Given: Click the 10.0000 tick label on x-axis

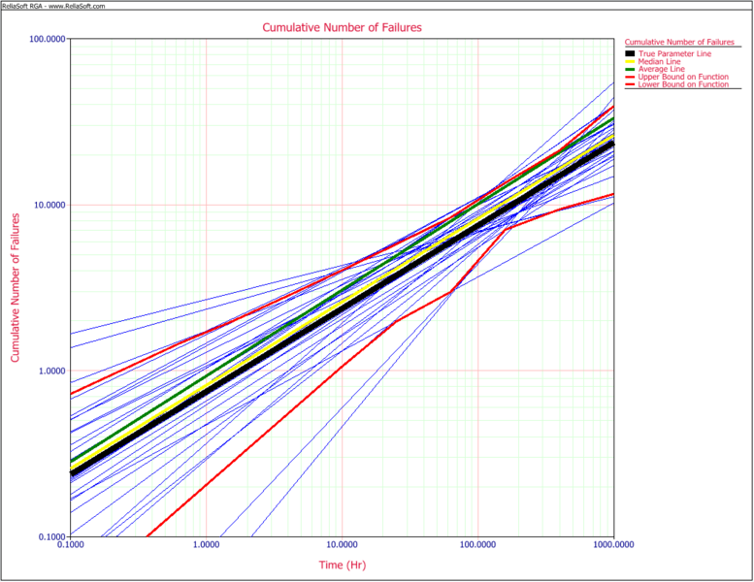Looking at the screenshot, I should point(342,546).
